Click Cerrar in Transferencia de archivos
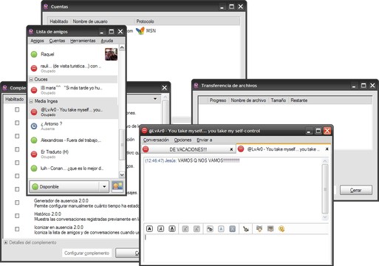The image size is (379, 266). pos(356,190)
